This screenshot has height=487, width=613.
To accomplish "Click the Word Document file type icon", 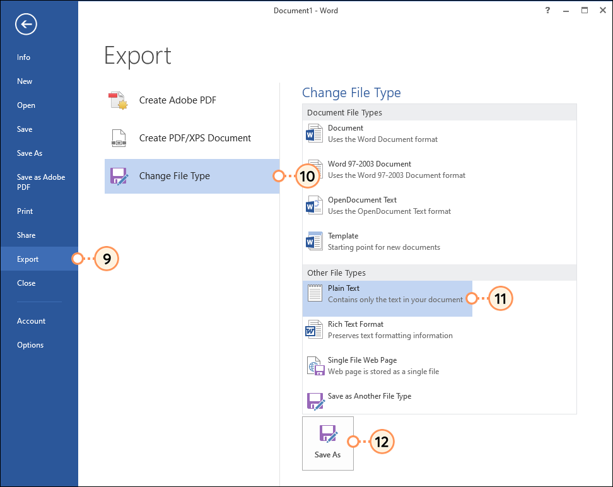I will 314,133.
